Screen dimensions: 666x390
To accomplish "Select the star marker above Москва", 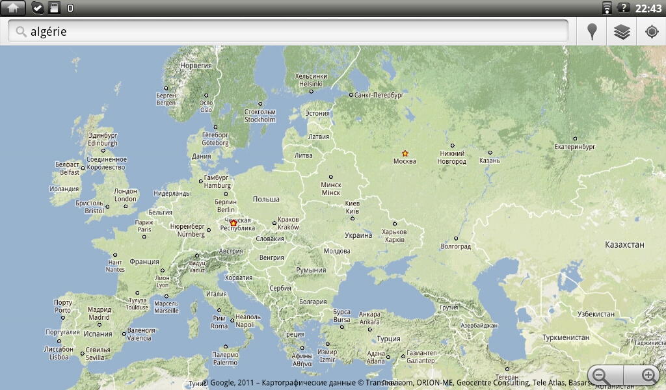I will [x=405, y=153].
